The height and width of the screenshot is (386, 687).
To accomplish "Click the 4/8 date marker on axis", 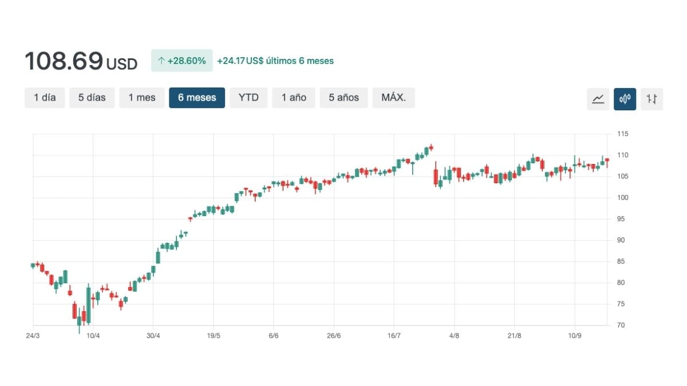I will click(x=454, y=336).
